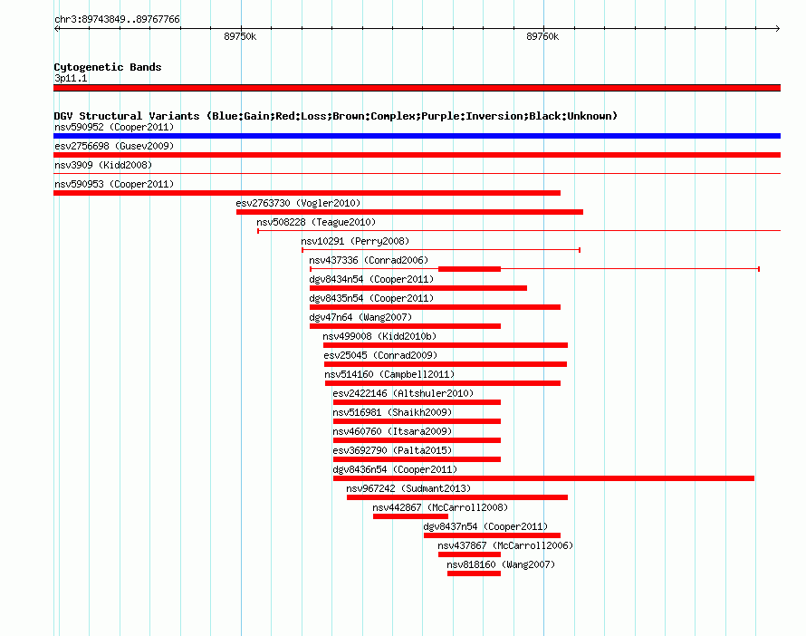
Task: Open variant dgv8435n54 (Cooper2011) label
Action: (x=371, y=298)
